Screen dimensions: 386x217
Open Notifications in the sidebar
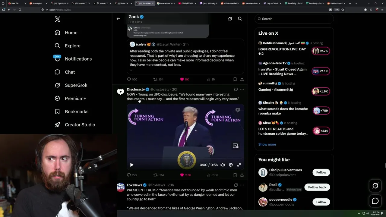[x=73, y=59]
